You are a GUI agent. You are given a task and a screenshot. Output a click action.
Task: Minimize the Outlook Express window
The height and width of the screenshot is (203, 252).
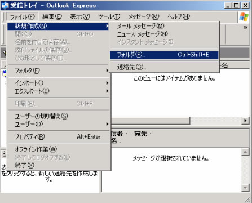pyautogui.click(x=228, y=6)
